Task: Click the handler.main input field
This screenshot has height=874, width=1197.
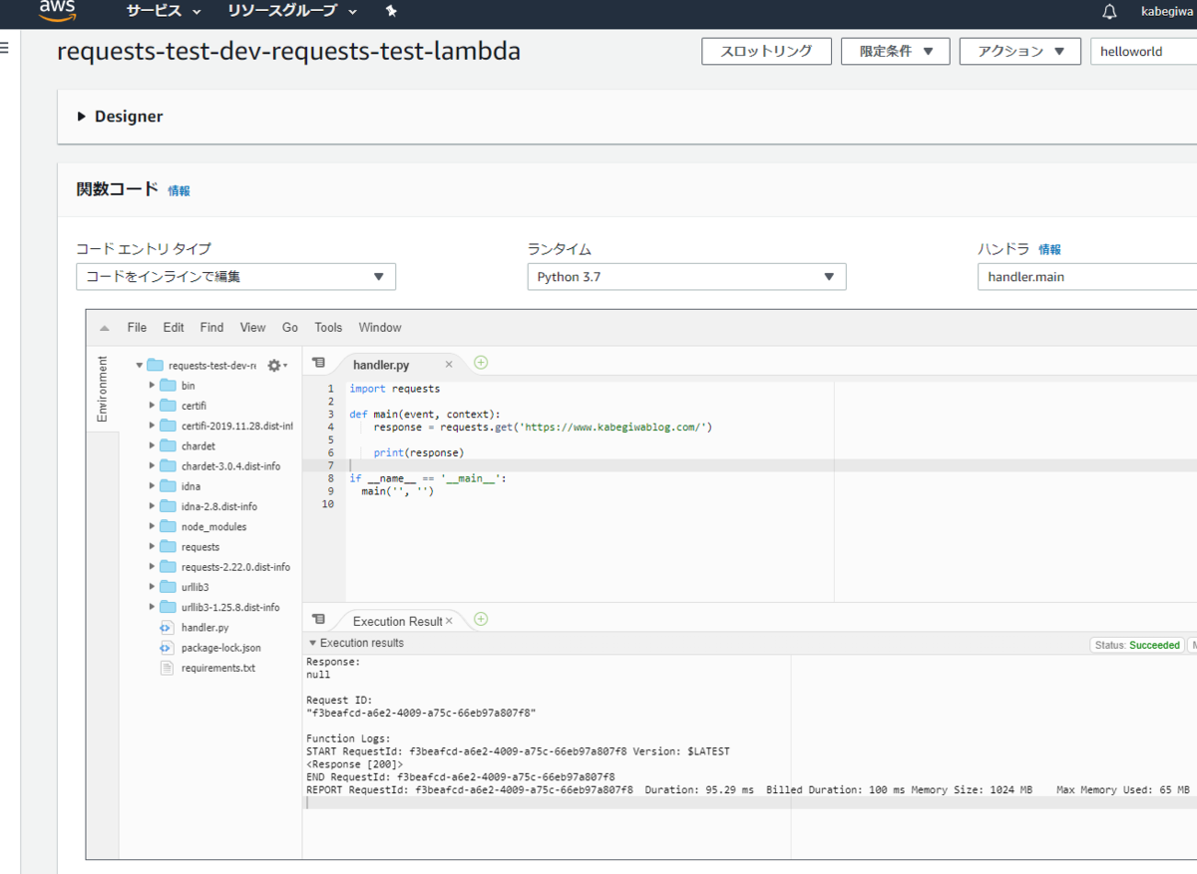Action: tap(1087, 277)
